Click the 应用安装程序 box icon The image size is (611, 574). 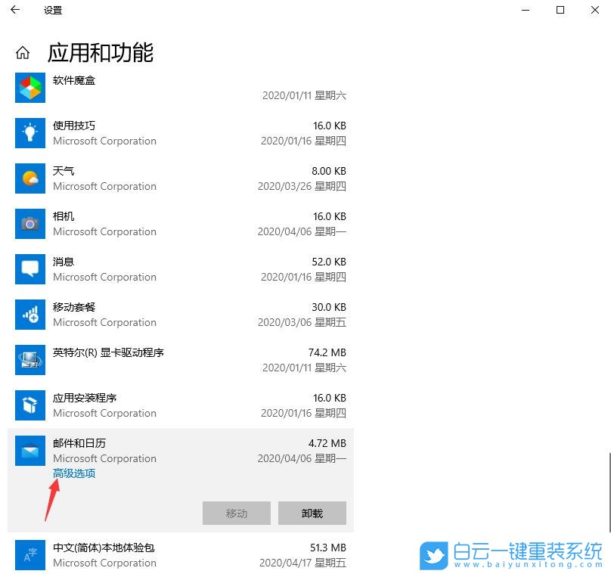[29, 405]
